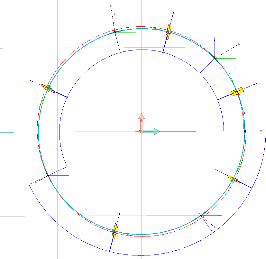
Task: Select gray point at far right end of horizontal axis
Action: click(261, 131)
